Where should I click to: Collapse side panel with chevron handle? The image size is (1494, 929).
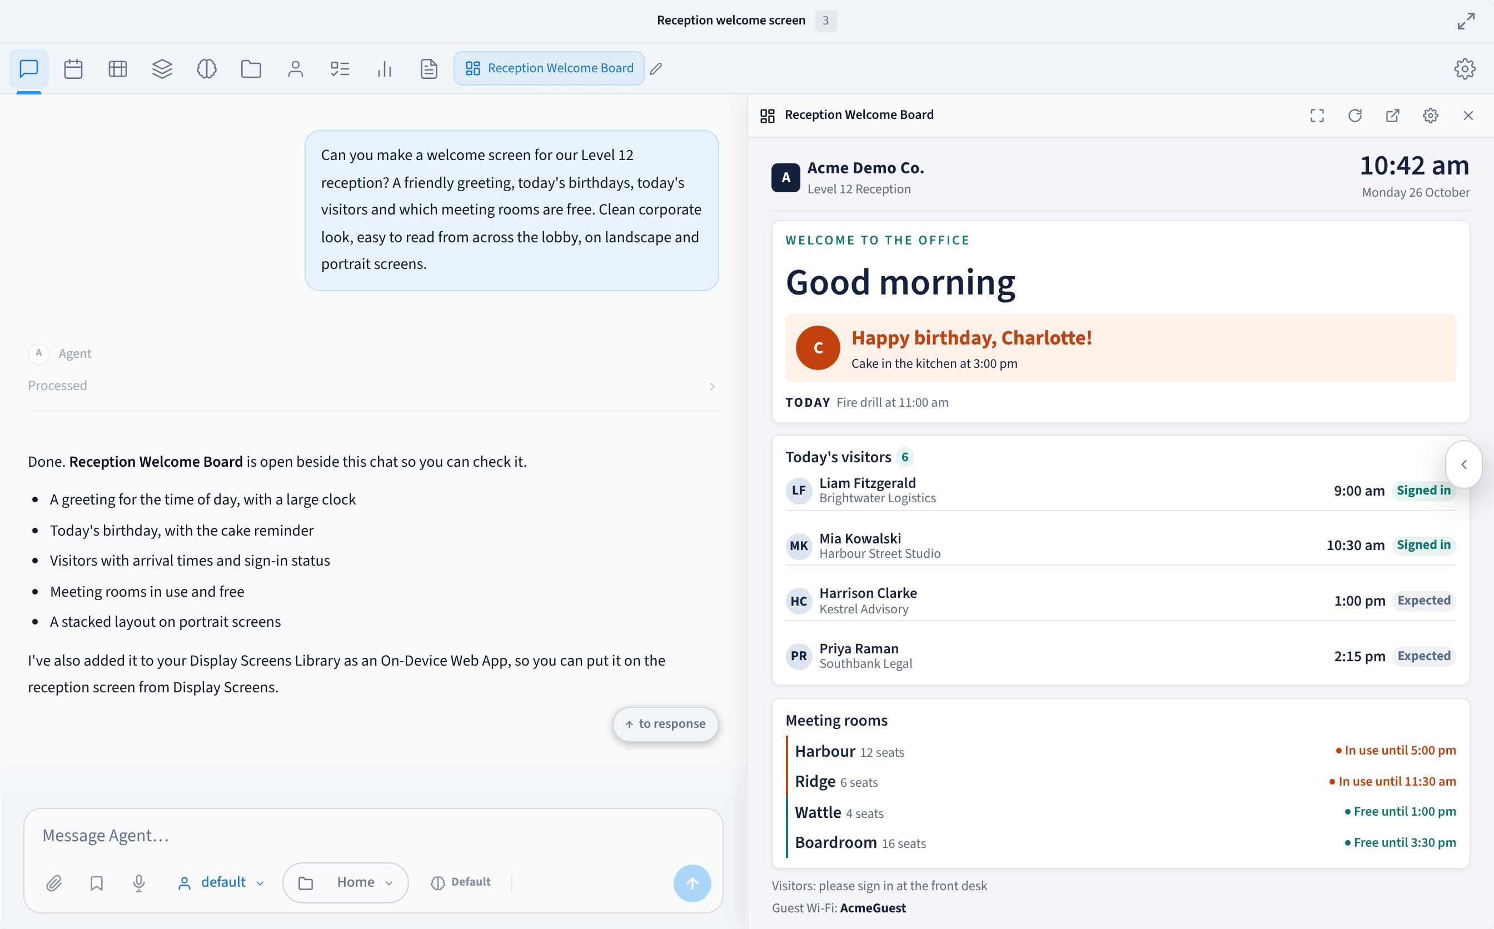tap(1464, 464)
